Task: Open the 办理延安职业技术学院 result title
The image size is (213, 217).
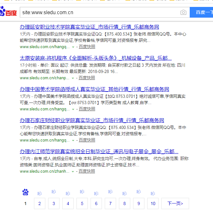Action: coord(89,27)
